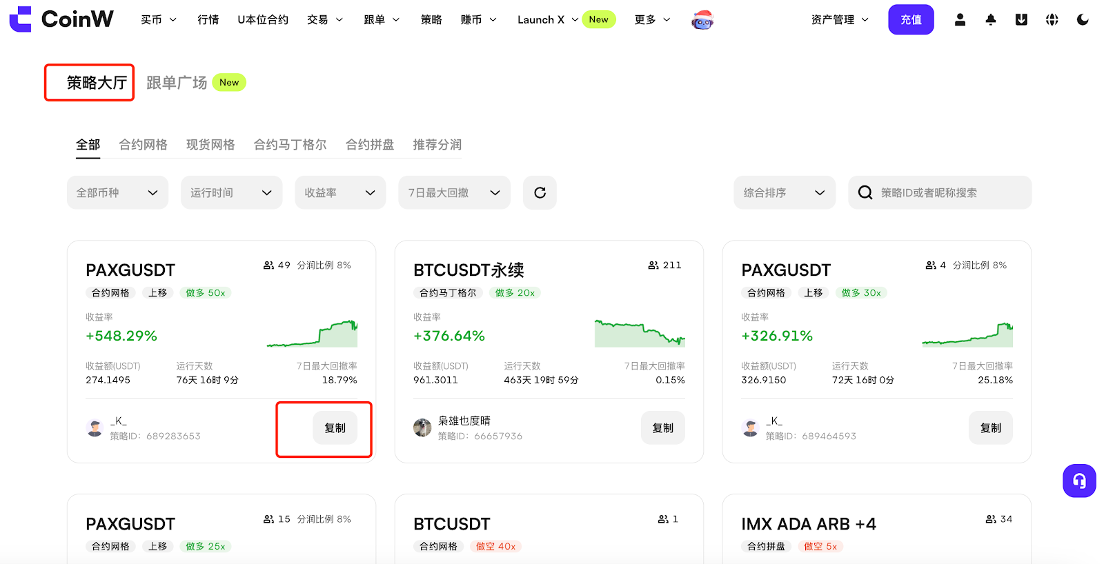This screenshot has height=564, width=1104.
Task: Open the notifications bell
Action: tap(991, 20)
